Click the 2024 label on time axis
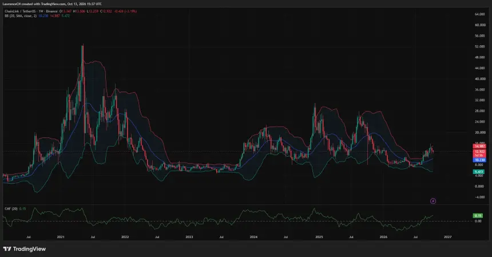Image resolution: width=492 pixels, height=257 pixels. coord(253,237)
